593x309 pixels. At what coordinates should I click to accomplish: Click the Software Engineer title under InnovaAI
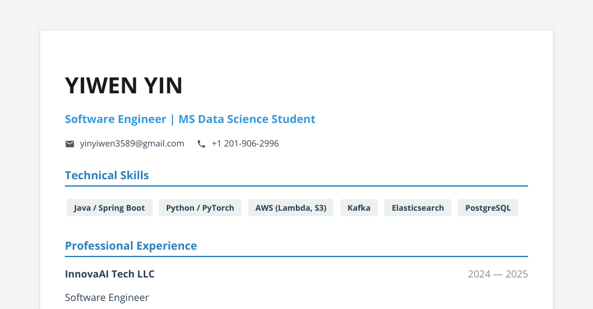107,297
